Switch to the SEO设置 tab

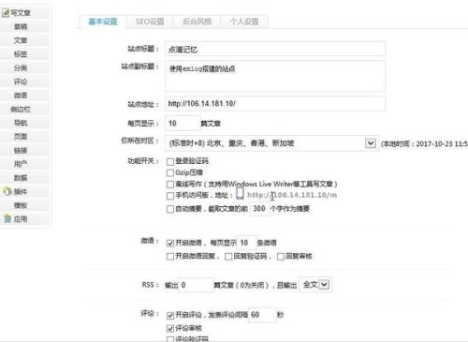click(150, 22)
